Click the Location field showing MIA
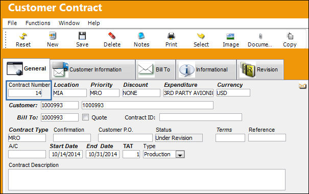The image size is (309, 194). (x=70, y=93)
